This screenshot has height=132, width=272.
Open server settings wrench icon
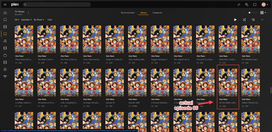[247, 5]
